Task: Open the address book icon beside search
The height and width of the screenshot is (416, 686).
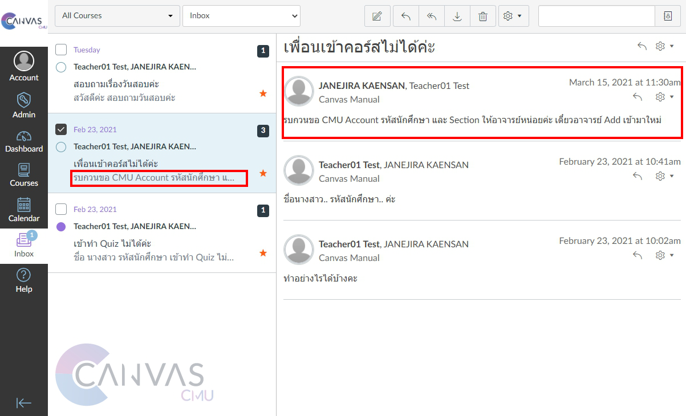Action: (x=668, y=16)
